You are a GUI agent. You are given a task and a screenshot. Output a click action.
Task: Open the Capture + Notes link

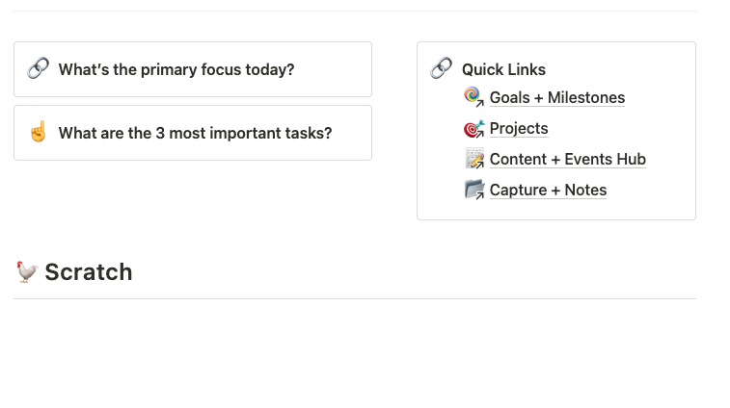click(x=548, y=190)
